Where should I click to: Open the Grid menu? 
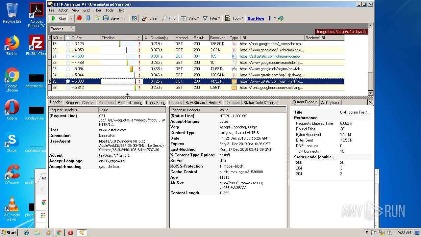[x=87, y=10]
